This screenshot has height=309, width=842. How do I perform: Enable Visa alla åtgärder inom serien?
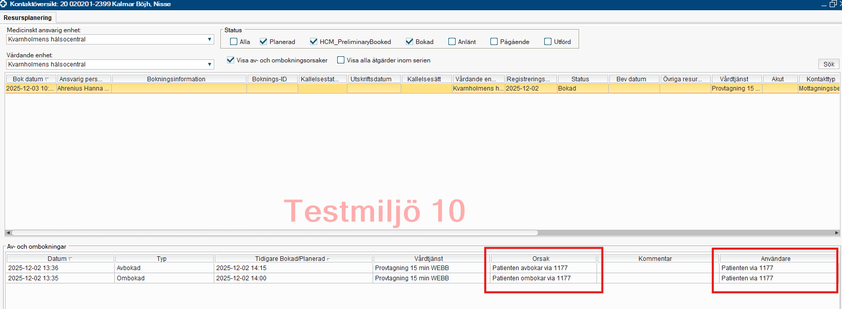(x=341, y=60)
